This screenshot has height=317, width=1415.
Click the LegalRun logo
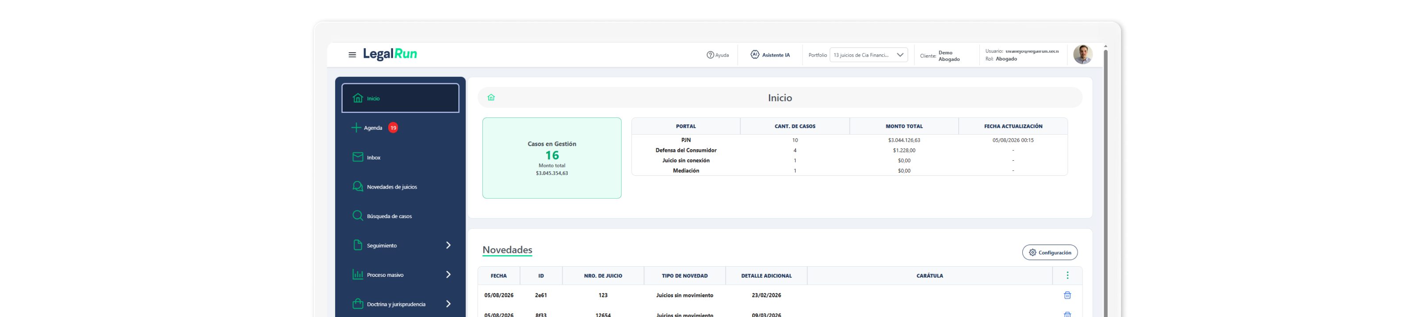coord(390,54)
